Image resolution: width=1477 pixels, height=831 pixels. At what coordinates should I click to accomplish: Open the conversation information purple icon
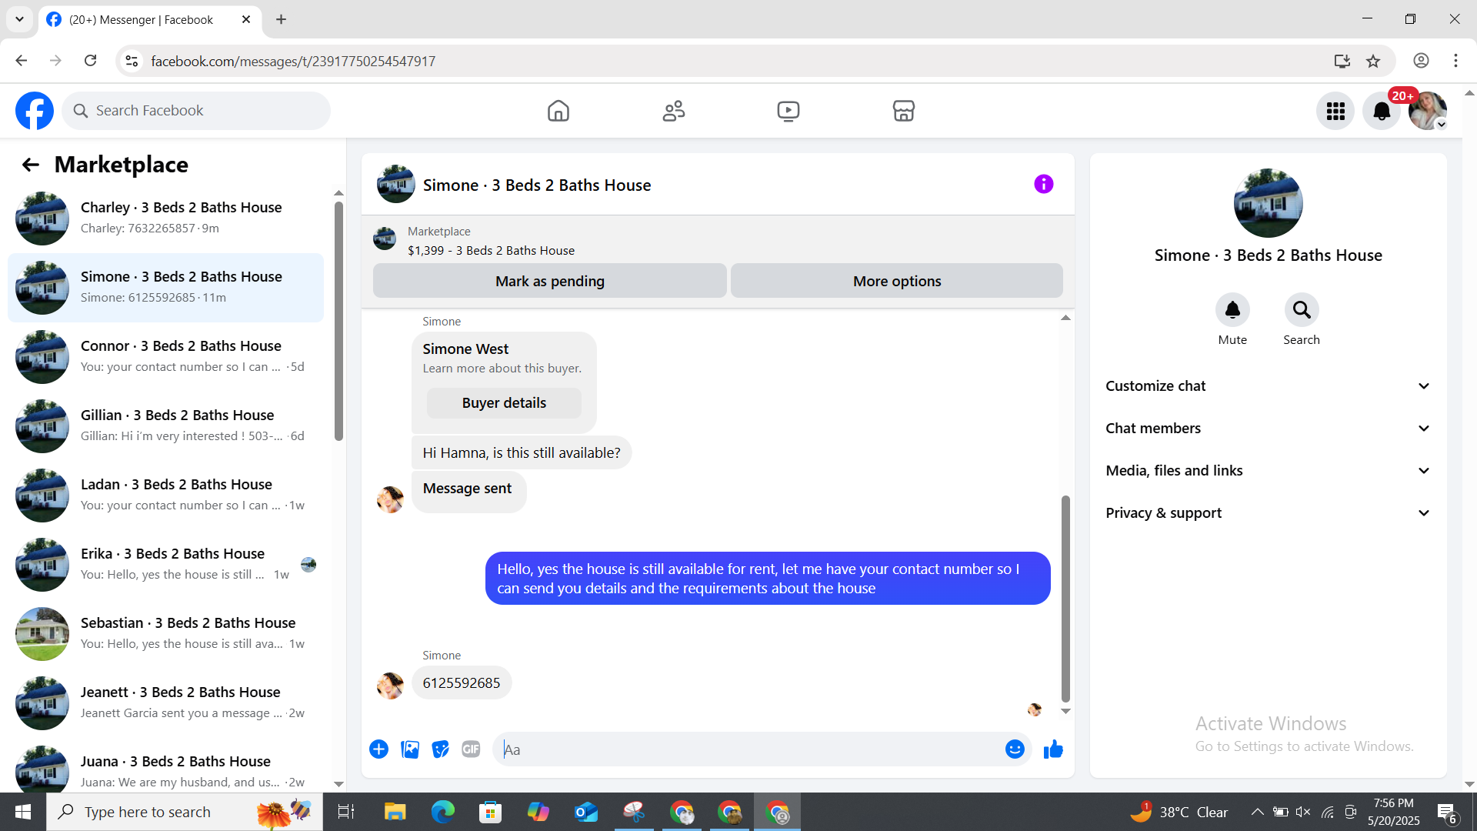point(1043,184)
